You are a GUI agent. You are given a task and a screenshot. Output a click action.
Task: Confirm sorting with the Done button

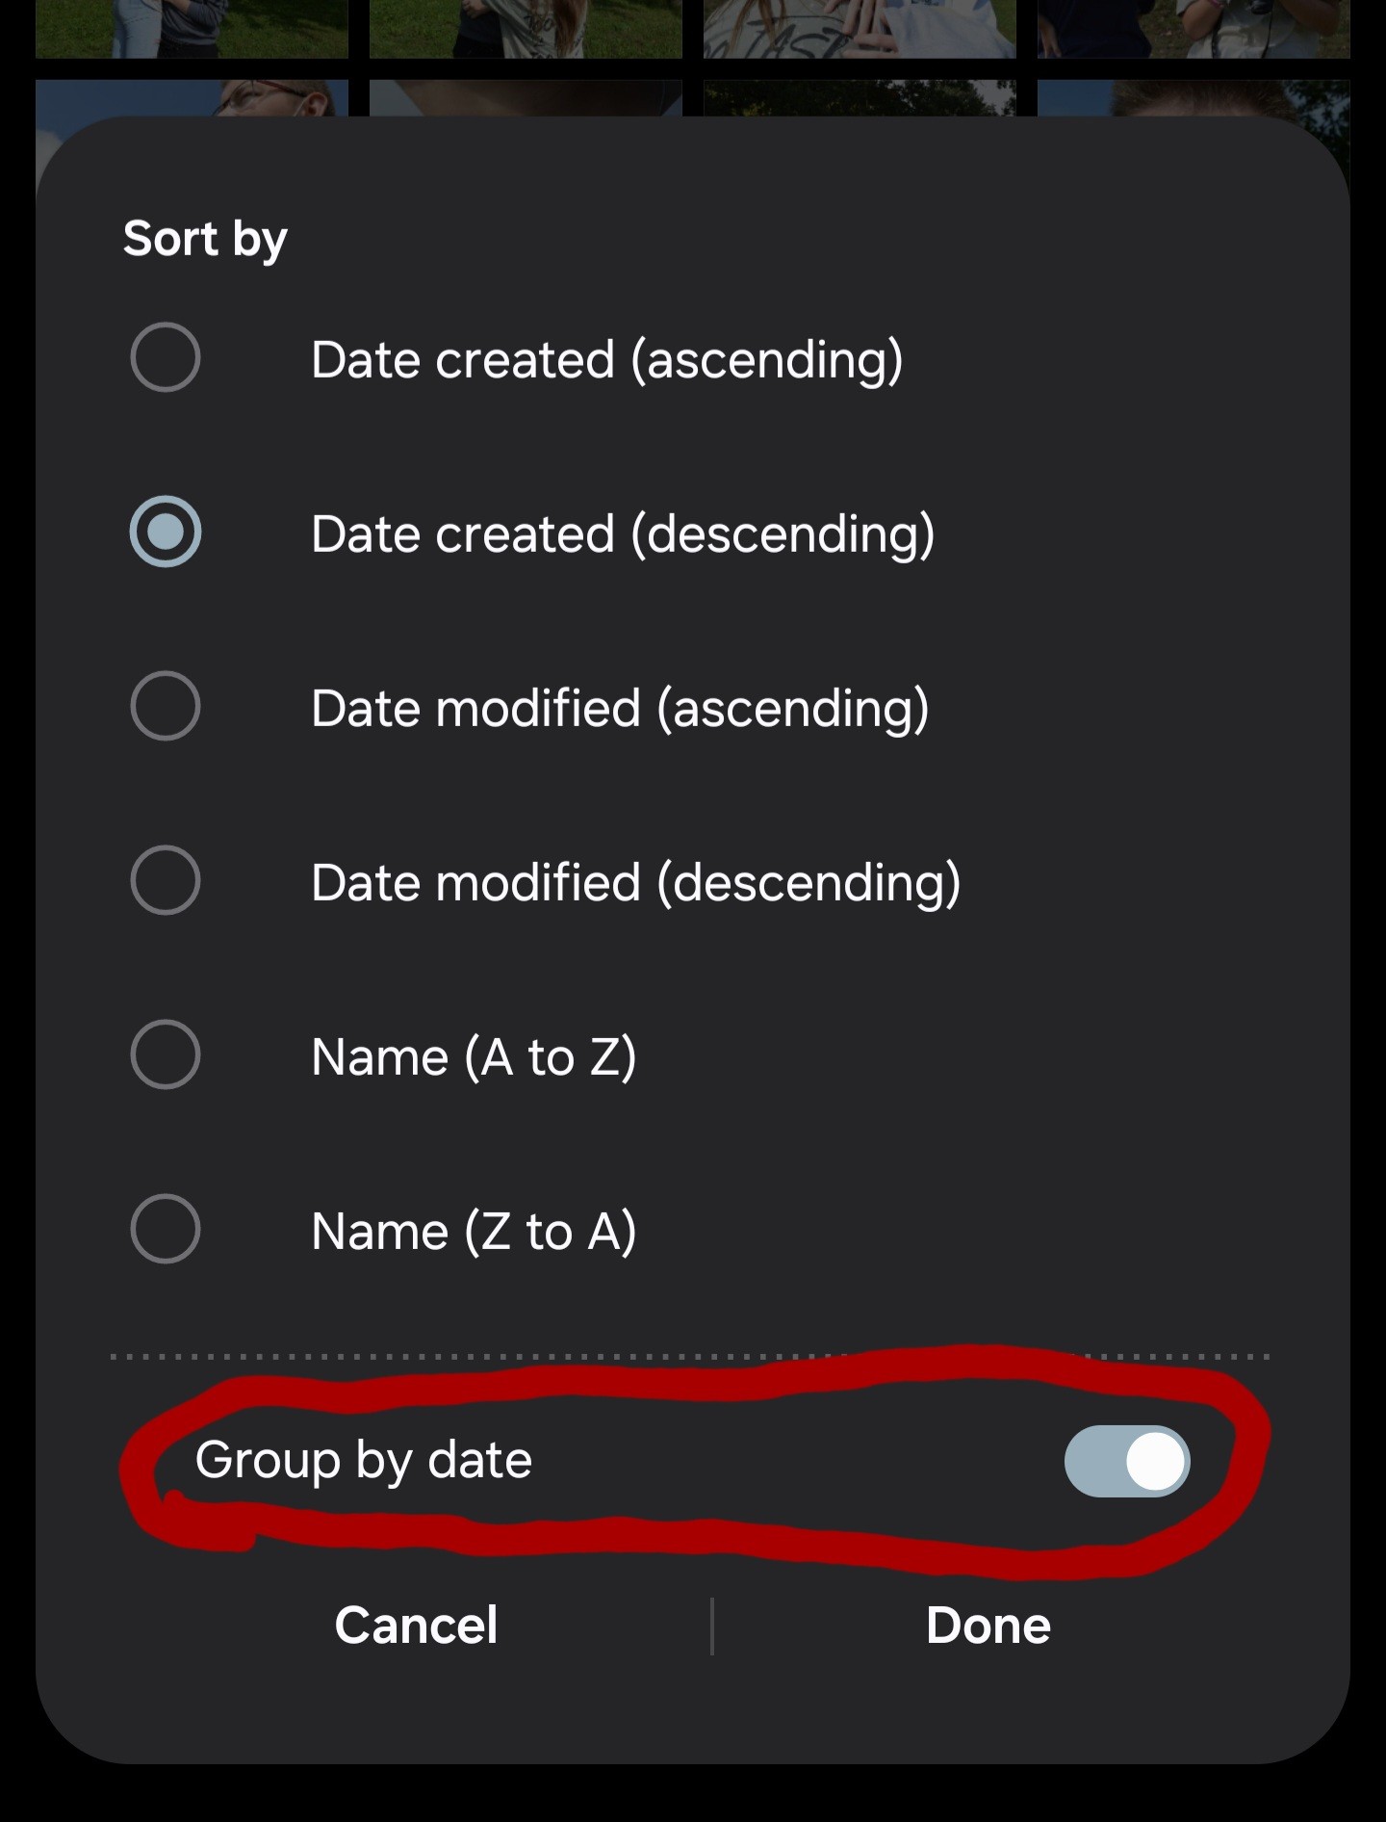(x=988, y=1626)
